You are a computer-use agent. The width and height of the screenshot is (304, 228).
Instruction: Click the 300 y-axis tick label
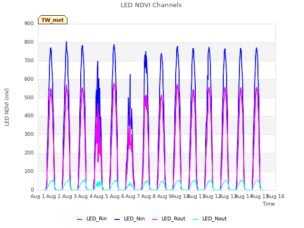point(29,134)
